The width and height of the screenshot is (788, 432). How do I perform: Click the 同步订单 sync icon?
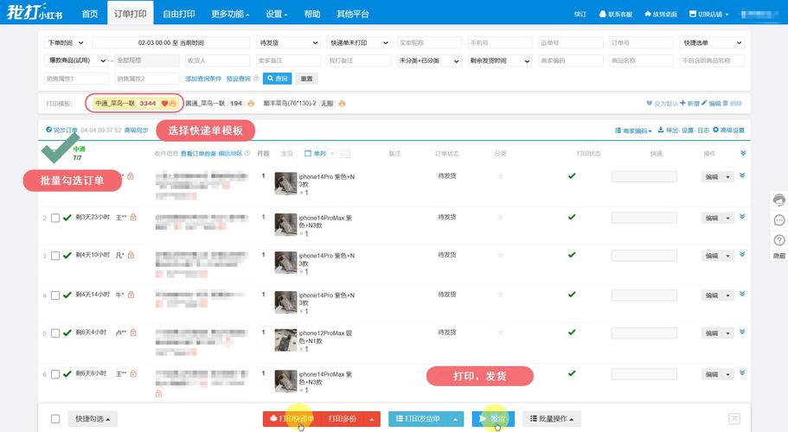click(x=48, y=130)
